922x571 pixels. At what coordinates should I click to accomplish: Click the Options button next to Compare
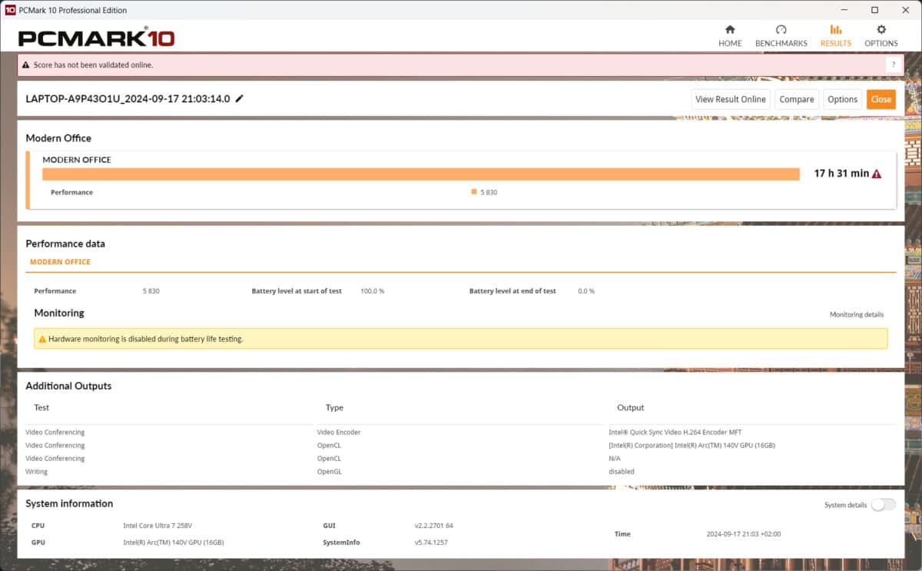[x=843, y=99]
